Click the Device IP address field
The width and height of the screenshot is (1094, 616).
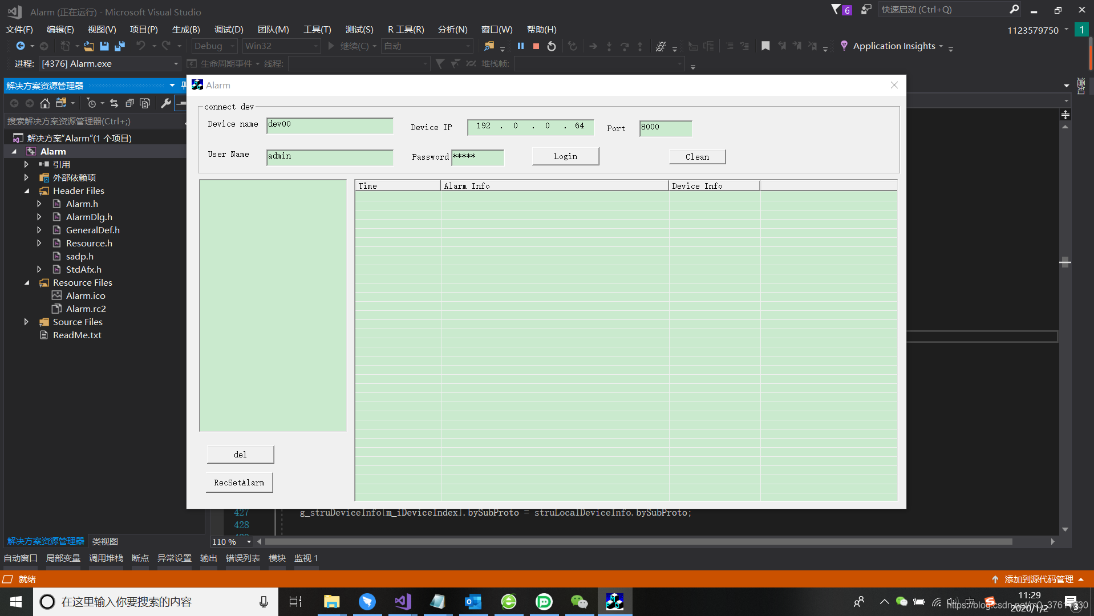click(x=530, y=127)
